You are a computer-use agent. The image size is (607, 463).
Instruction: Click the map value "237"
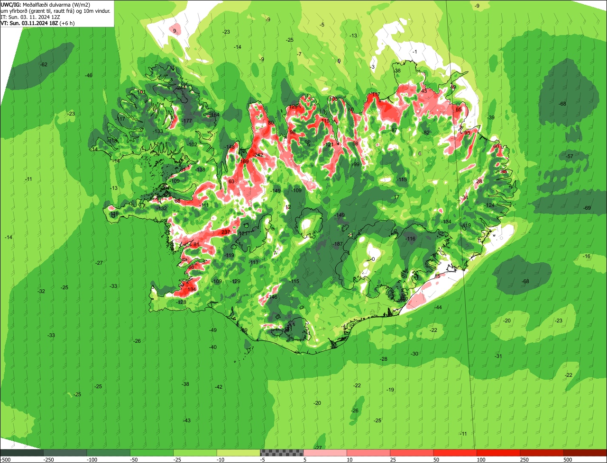tap(226, 232)
